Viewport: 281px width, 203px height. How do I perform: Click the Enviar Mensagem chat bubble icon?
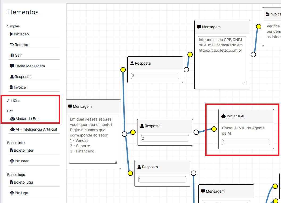click(12, 66)
